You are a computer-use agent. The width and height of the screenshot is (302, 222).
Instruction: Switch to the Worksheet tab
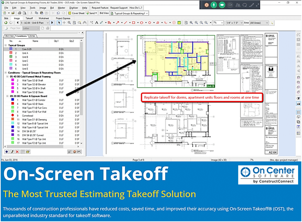point(44,18)
